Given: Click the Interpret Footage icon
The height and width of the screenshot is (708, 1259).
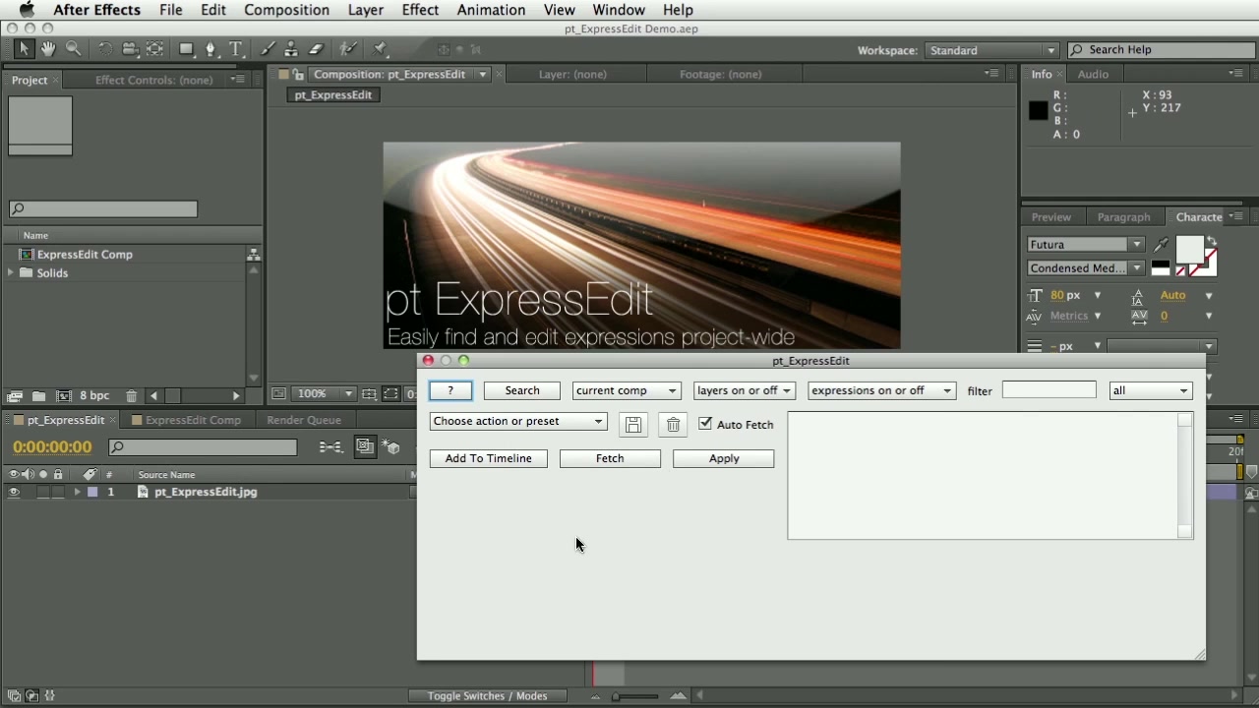Looking at the screenshot, I should (x=15, y=395).
